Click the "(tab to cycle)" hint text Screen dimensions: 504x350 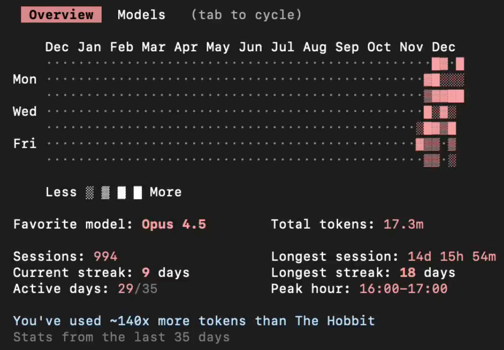coord(246,15)
